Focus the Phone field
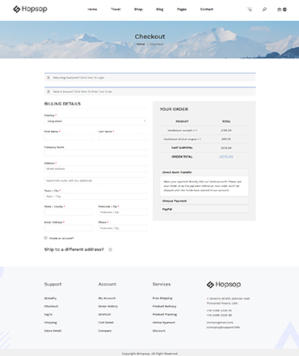Viewport: 299px width, 356px height. click(x=123, y=228)
